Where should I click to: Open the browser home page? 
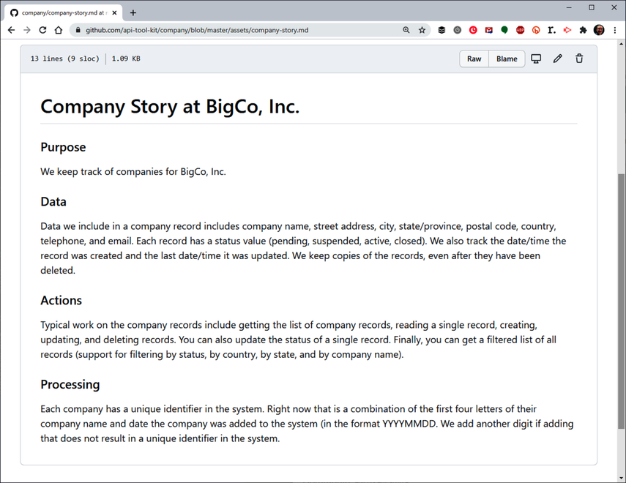(x=59, y=30)
